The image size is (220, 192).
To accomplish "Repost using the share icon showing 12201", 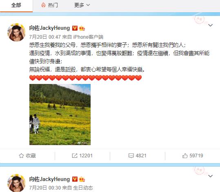I will (82, 156).
